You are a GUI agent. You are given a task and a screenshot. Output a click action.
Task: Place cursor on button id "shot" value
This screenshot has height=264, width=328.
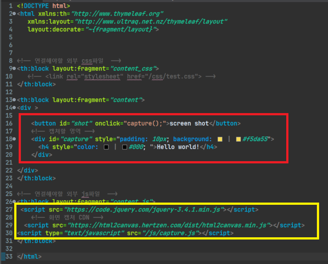[x=82, y=123]
